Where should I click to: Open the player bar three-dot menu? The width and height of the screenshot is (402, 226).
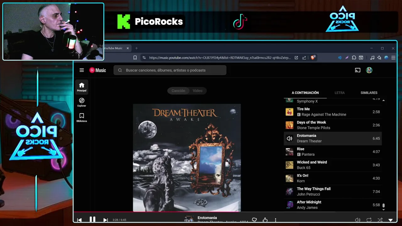275,220
